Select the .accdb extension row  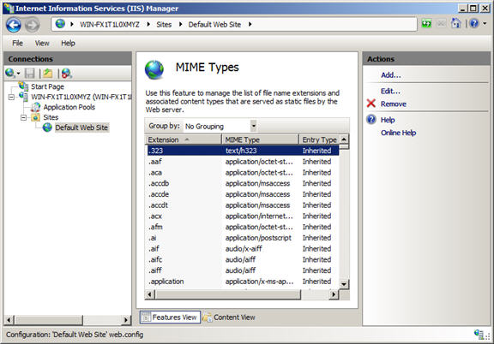coord(243,183)
